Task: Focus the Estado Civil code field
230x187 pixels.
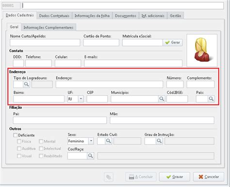Action: click(101, 141)
